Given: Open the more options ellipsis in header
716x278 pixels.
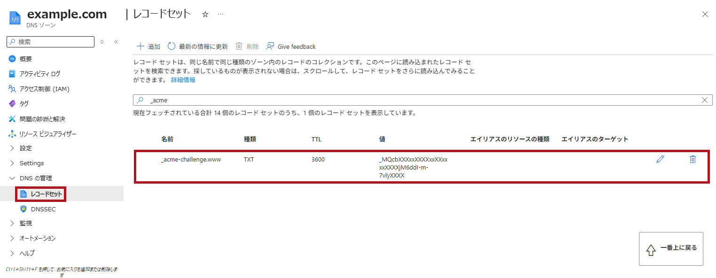Looking at the screenshot, I should (220, 15).
